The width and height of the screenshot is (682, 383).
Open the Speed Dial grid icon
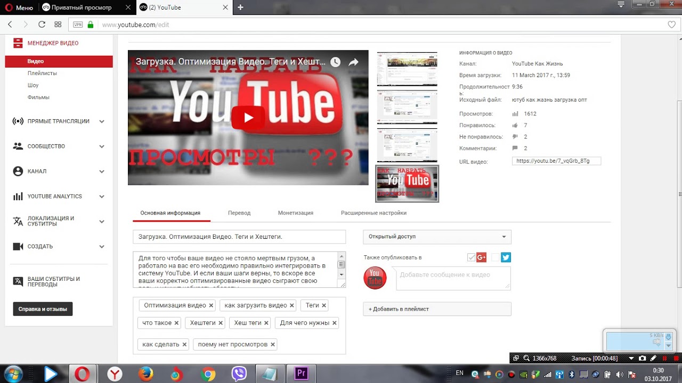click(x=58, y=24)
